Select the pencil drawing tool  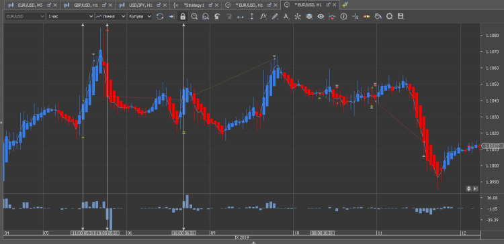tap(275, 16)
